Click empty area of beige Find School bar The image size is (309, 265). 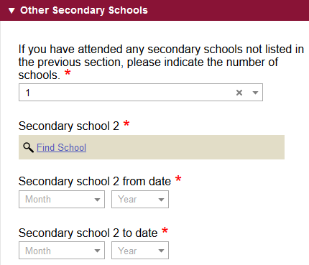tap(185, 147)
